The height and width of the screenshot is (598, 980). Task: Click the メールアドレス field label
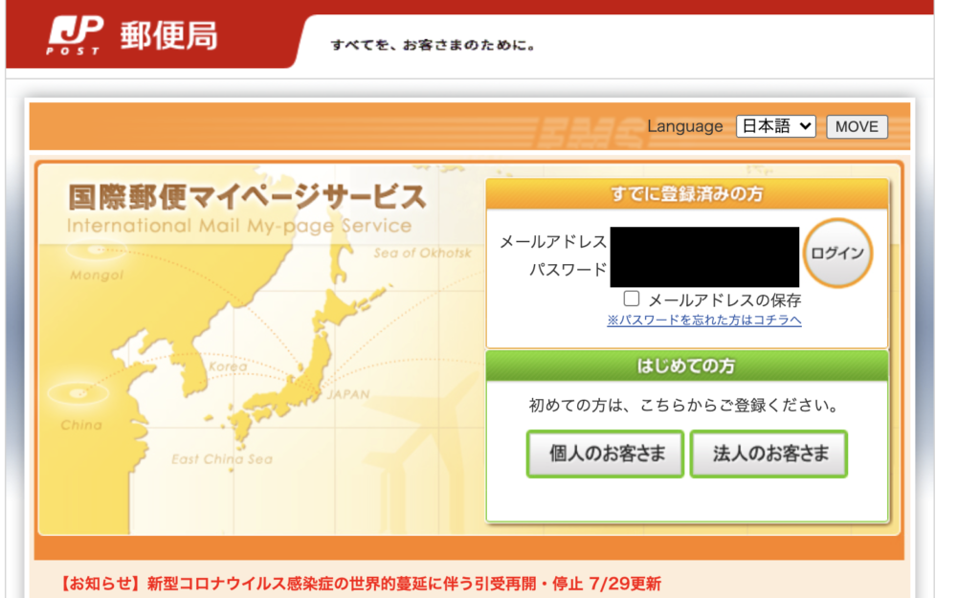click(553, 242)
